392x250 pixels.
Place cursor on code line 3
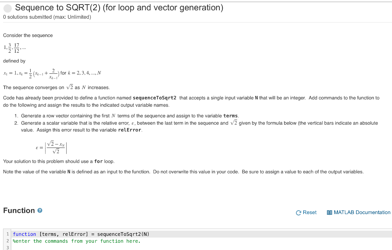[x=38, y=247]
